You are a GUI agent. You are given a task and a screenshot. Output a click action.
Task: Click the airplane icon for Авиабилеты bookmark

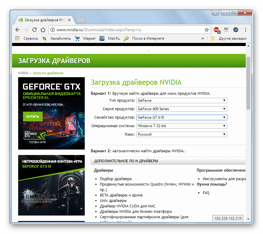click(x=44, y=38)
